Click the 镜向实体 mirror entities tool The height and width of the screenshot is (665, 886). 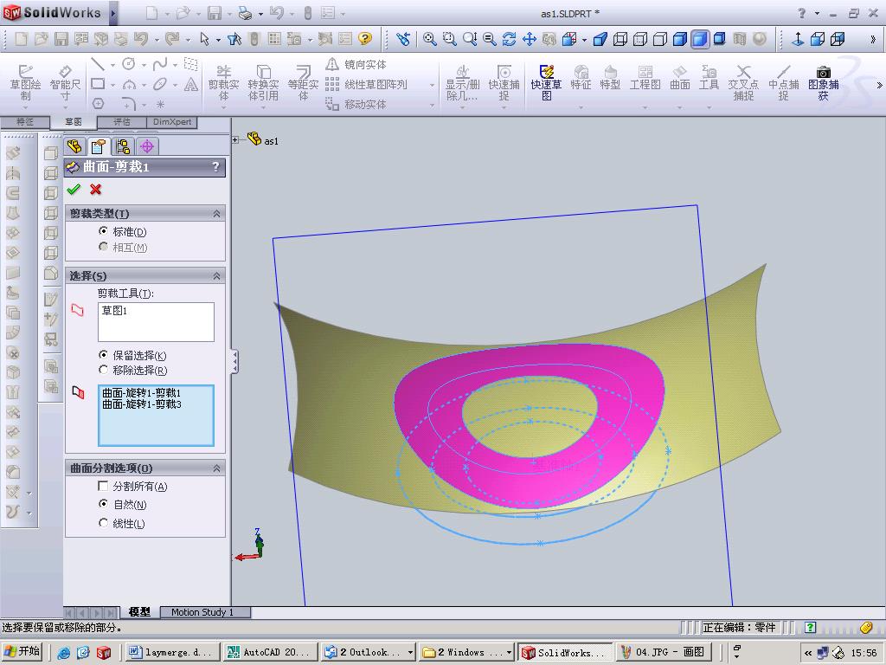(356, 64)
